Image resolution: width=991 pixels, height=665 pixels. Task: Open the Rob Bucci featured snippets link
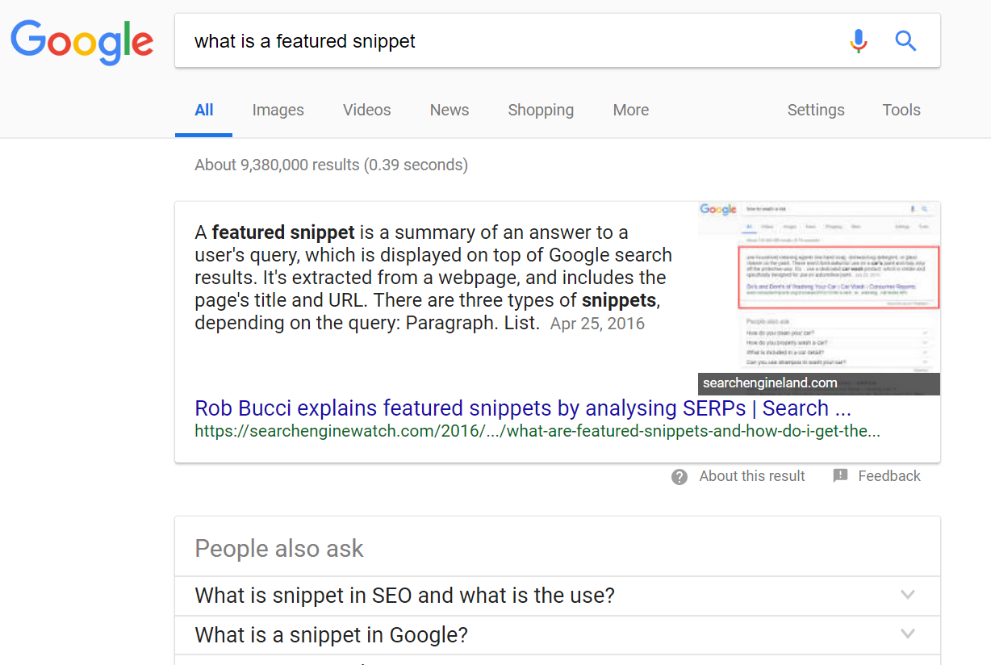click(523, 408)
